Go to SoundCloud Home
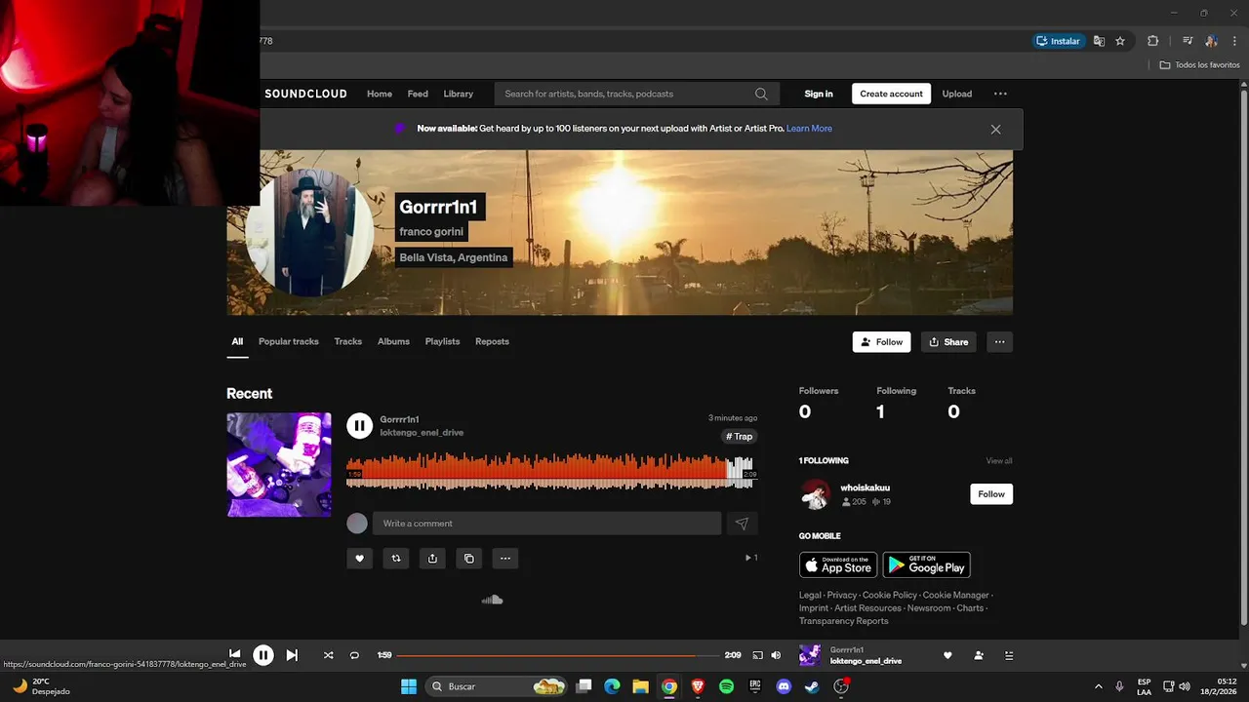 (380, 94)
